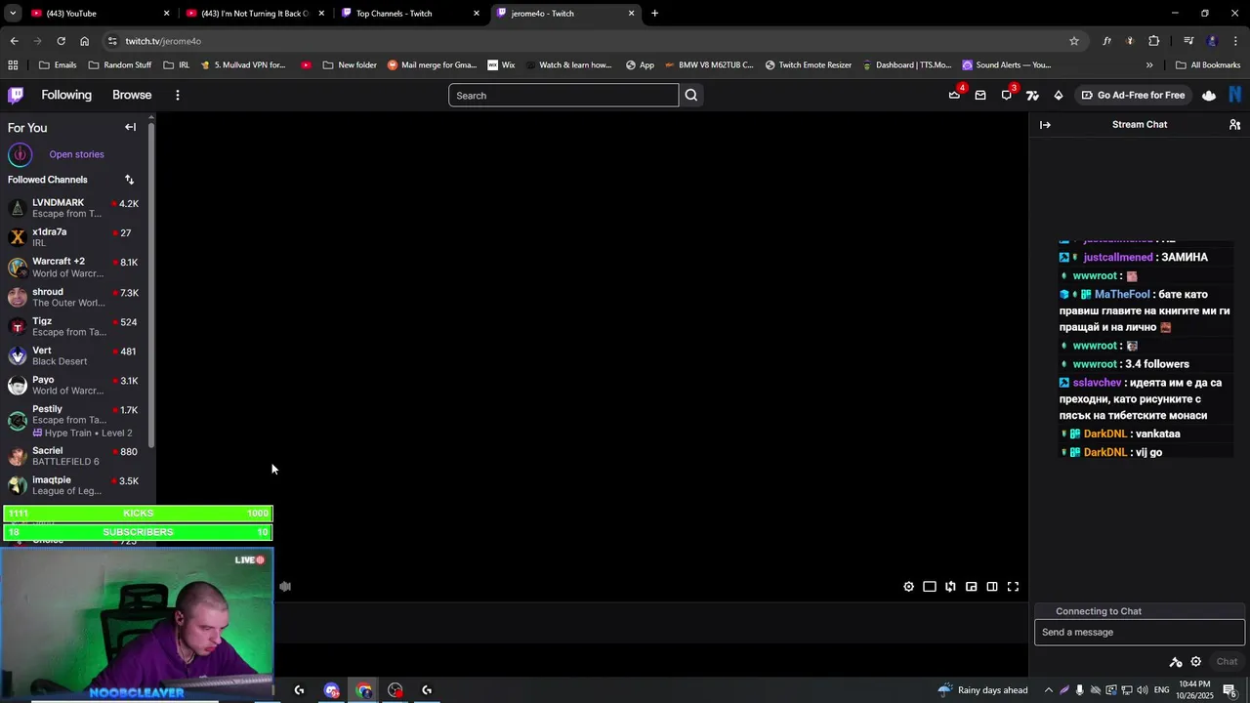Viewport: 1250px width, 703px height.
Task: Focus the Twitch search field
Action: [x=563, y=95]
